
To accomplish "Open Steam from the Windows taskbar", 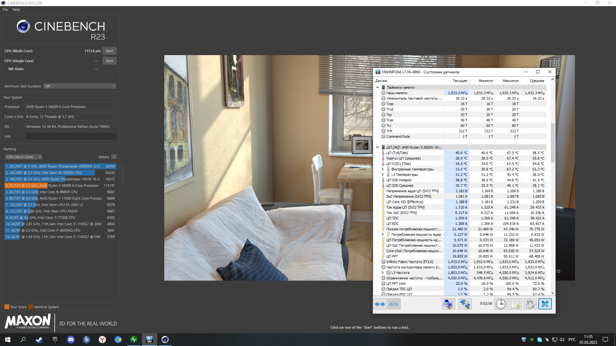I will (x=39, y=340).
